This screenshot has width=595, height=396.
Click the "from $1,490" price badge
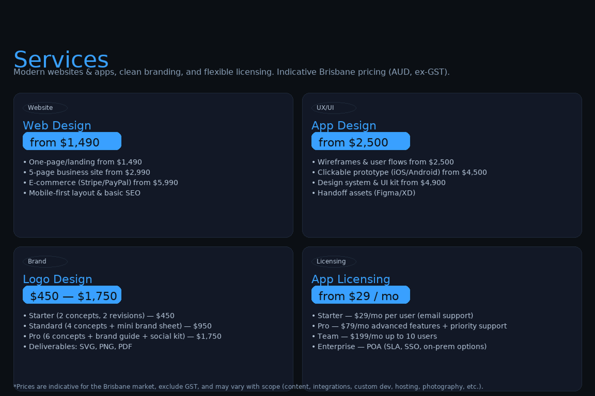click(x=72, y=141)
